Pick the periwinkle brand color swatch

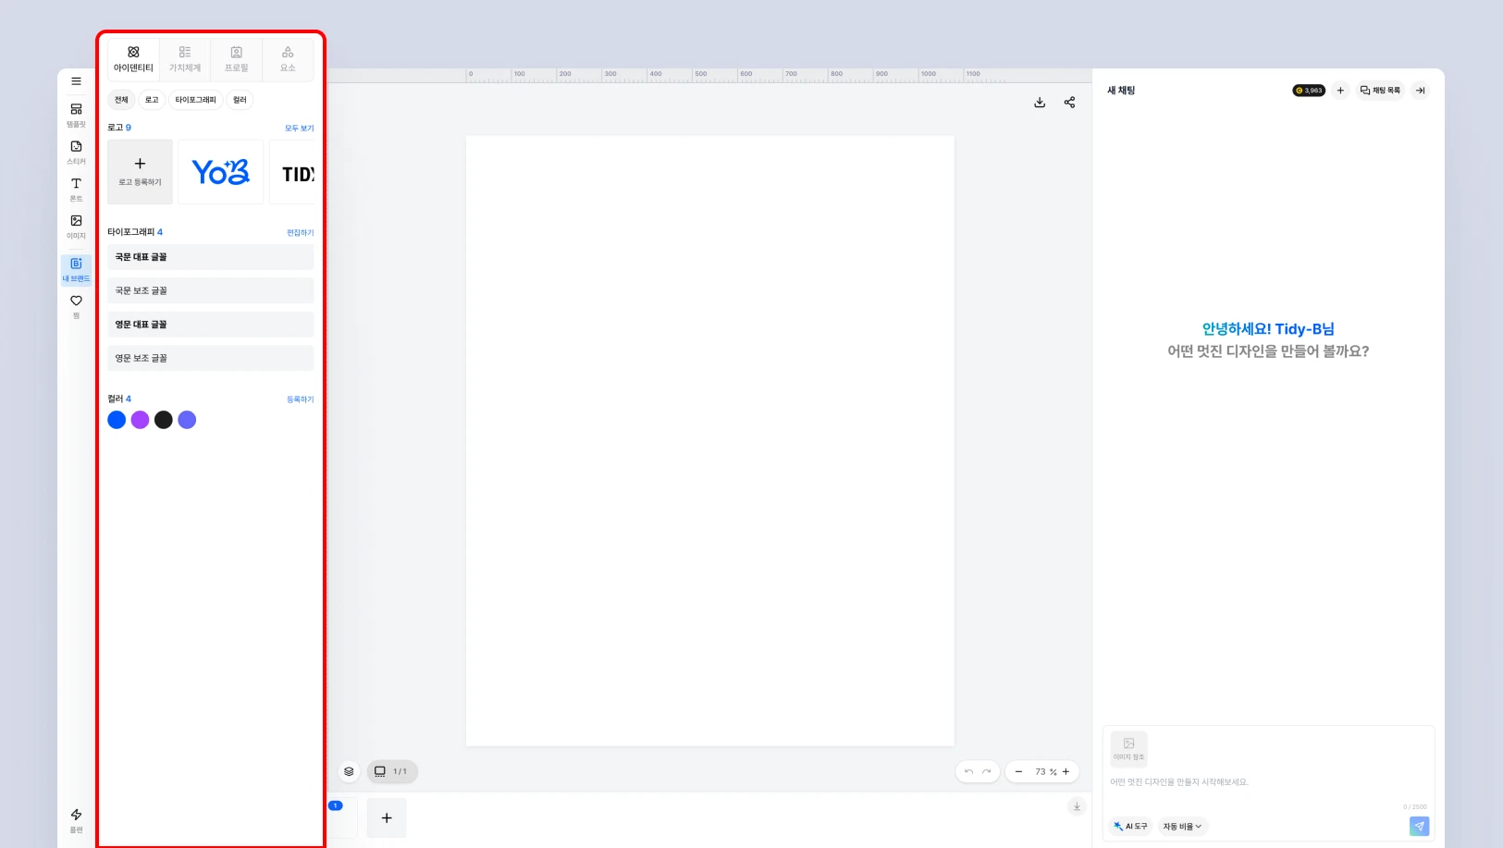tap(187, 420)
